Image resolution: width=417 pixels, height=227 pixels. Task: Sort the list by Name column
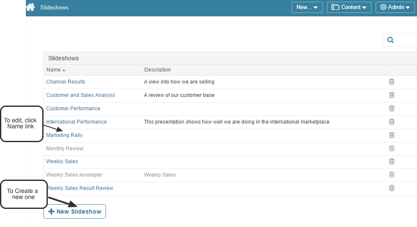(54, 70)
